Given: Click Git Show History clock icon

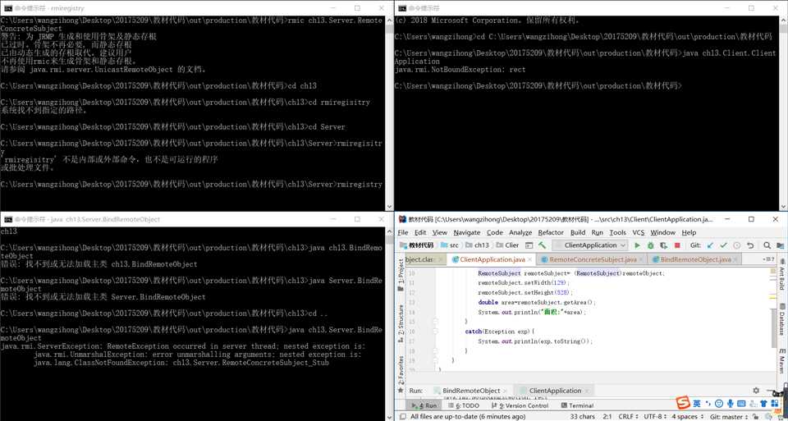Looking at the screenshot, I should pyautogui.click(x=737, y=245).
